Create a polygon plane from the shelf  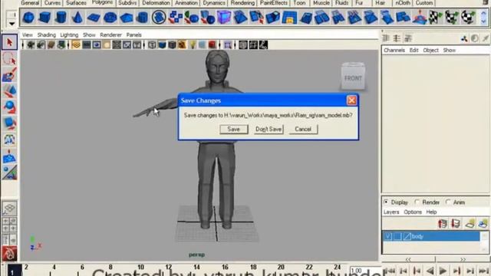pyautogui.click(x=94, y=18)
